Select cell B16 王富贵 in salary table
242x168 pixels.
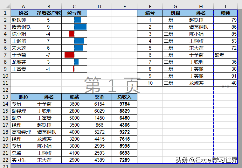(49, 118)
